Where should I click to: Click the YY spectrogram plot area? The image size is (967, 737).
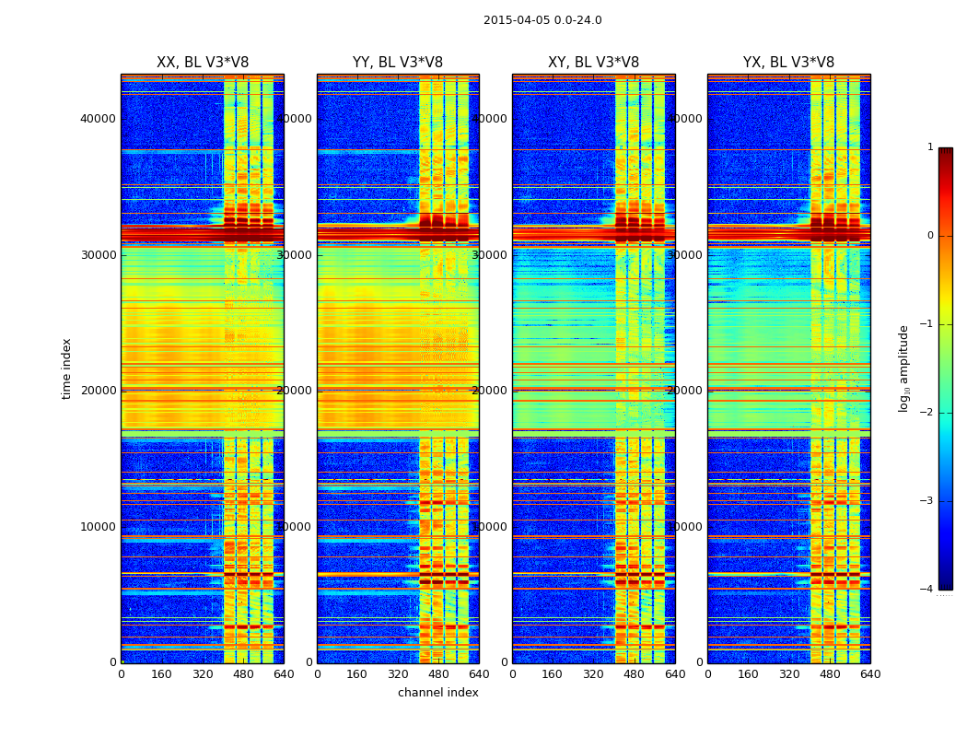coord(398,368)
